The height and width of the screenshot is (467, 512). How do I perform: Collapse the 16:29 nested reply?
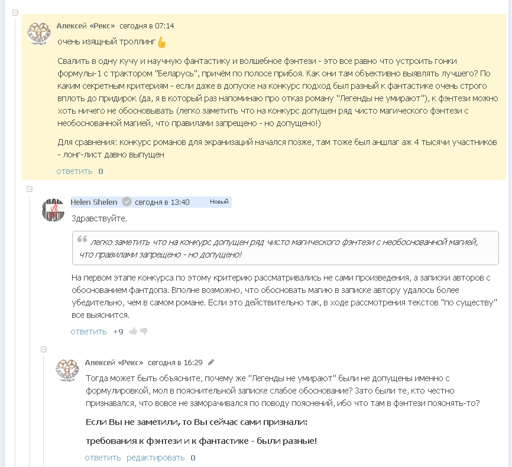(x=44, y=349)
